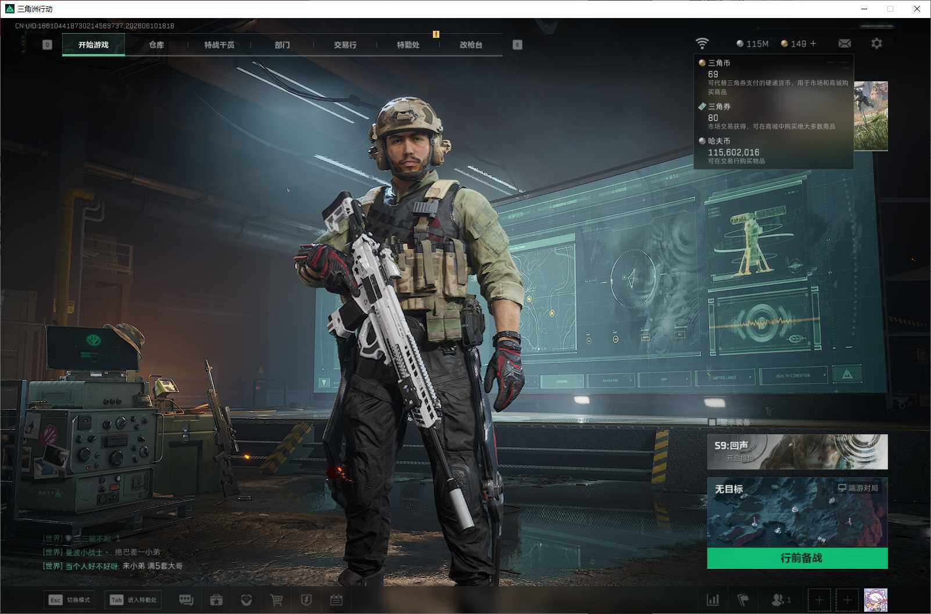The width and height of the screenshot is (931, 614).
Task: Open the statistics bar-chart icon
Action: click(713, 599)
